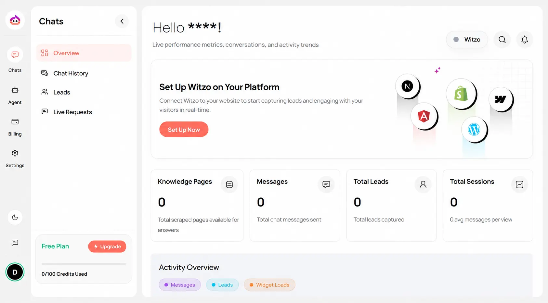
Task: Click the Upgrade button
Action: [107, 246]
